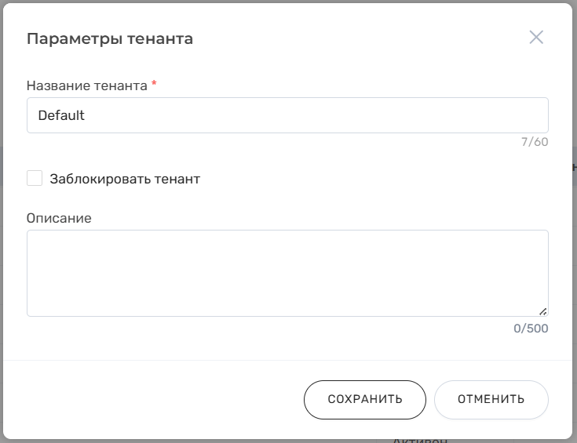Image resolution: width=577 pixels, height=443 pixels.
Task: Click the 'Описание' field label
Action: (59, 218)
